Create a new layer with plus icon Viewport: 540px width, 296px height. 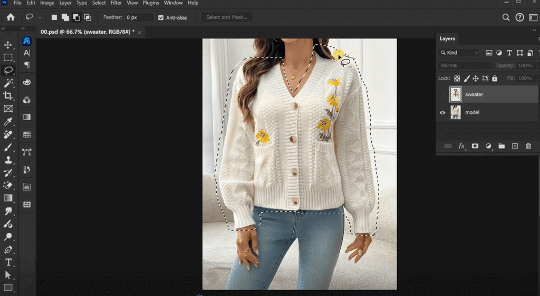click(515, 146)
